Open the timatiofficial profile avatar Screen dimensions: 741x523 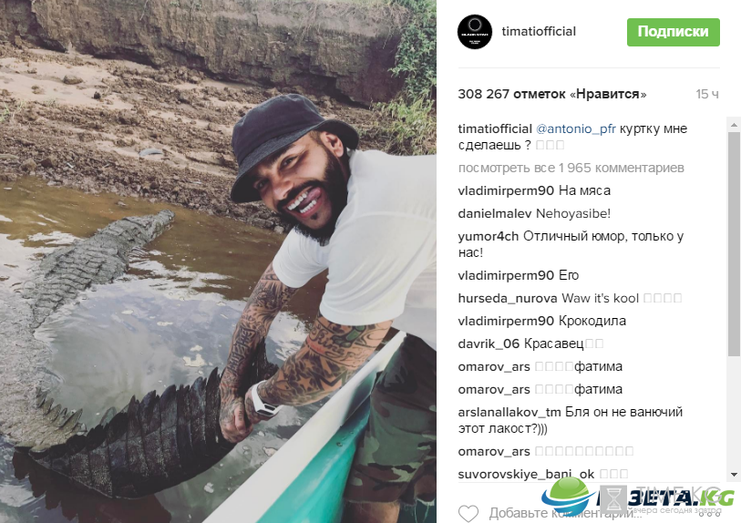pyautogui.click(x=475, y=32)
